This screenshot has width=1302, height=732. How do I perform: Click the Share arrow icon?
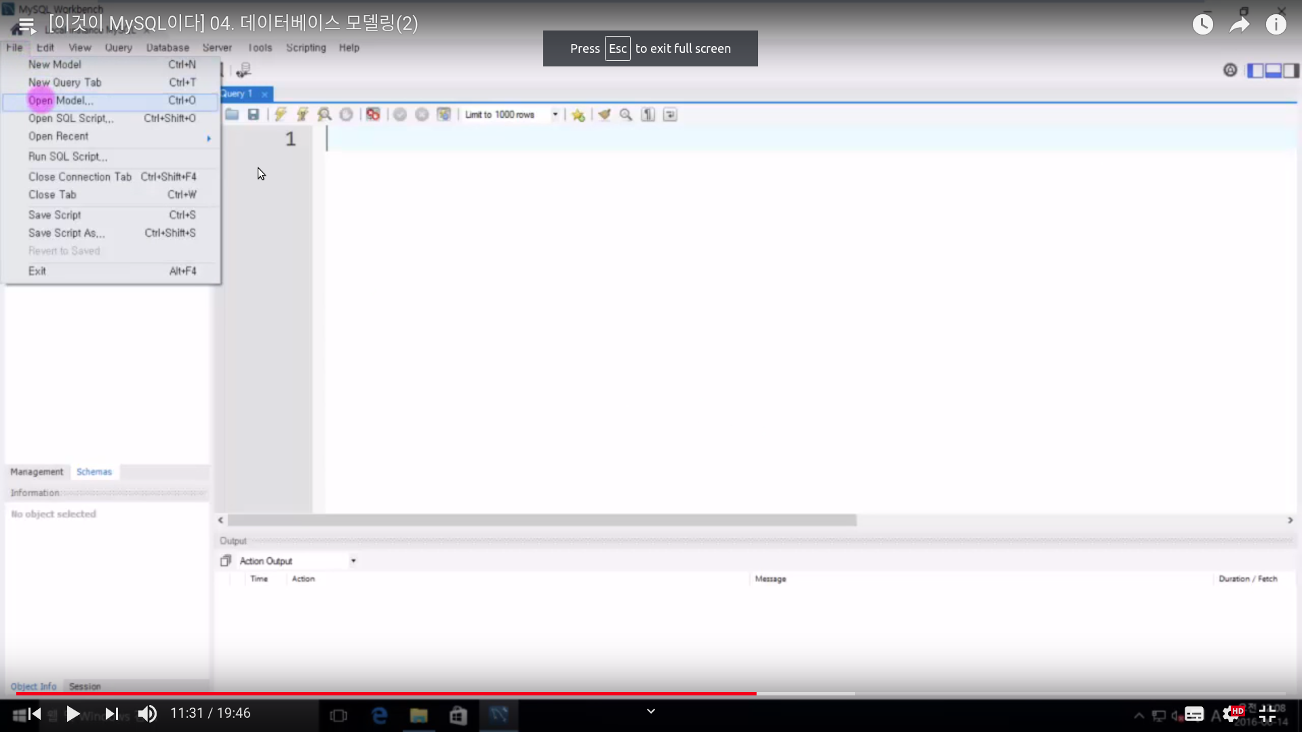[1240, 24]
